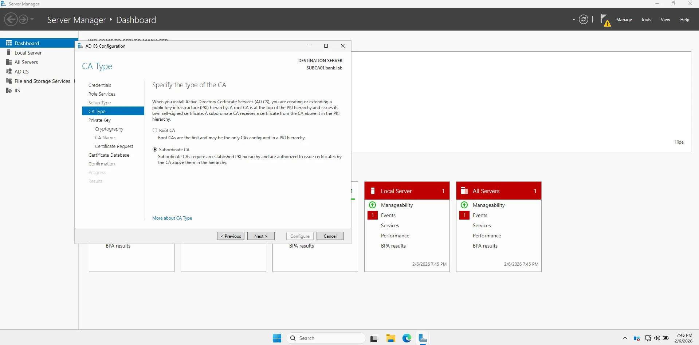Click the All Servers icon in sidebar
This screenshot has width=699, height=345.
pos(9,62)
